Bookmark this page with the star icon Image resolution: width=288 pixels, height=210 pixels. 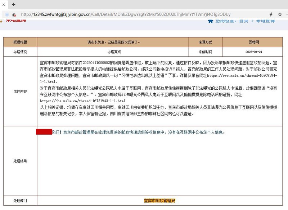point(280,14)
